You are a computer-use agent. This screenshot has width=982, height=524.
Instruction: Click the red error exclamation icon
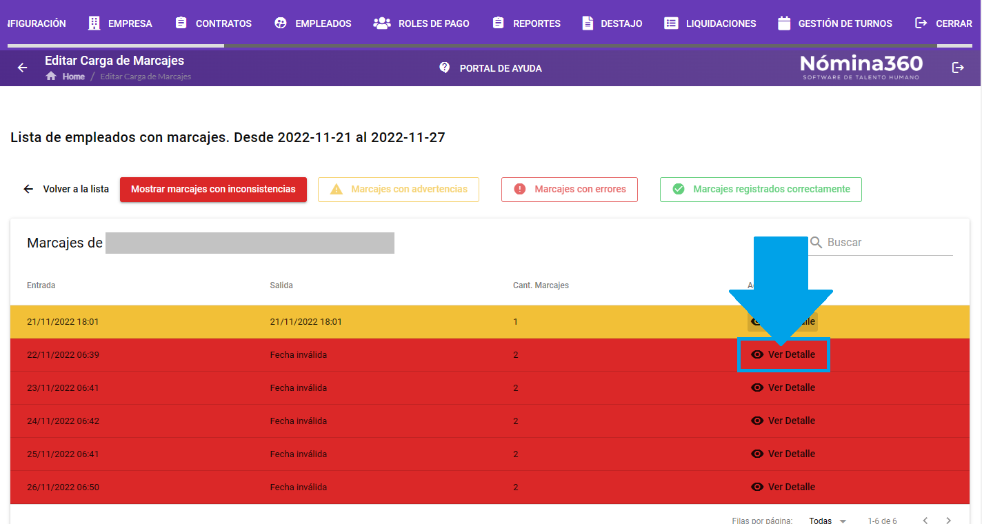pos(520,189)
